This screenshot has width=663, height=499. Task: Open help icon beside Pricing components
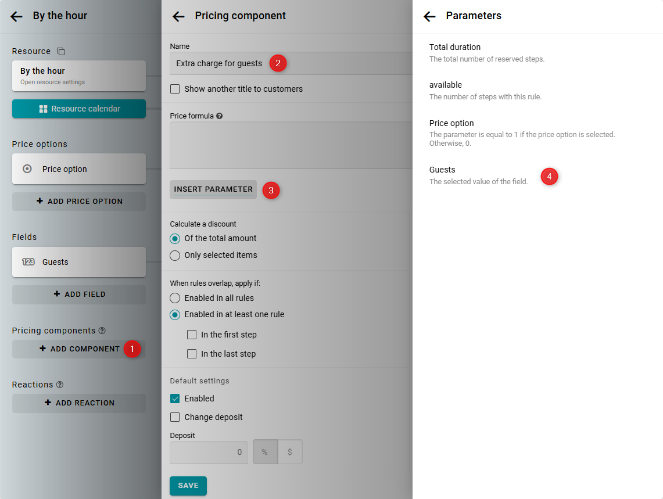(x=102, y=331)
